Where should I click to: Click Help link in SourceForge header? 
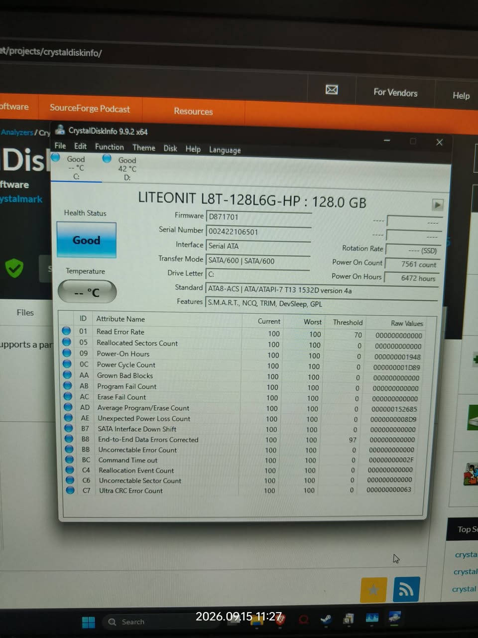click(461, 95)
